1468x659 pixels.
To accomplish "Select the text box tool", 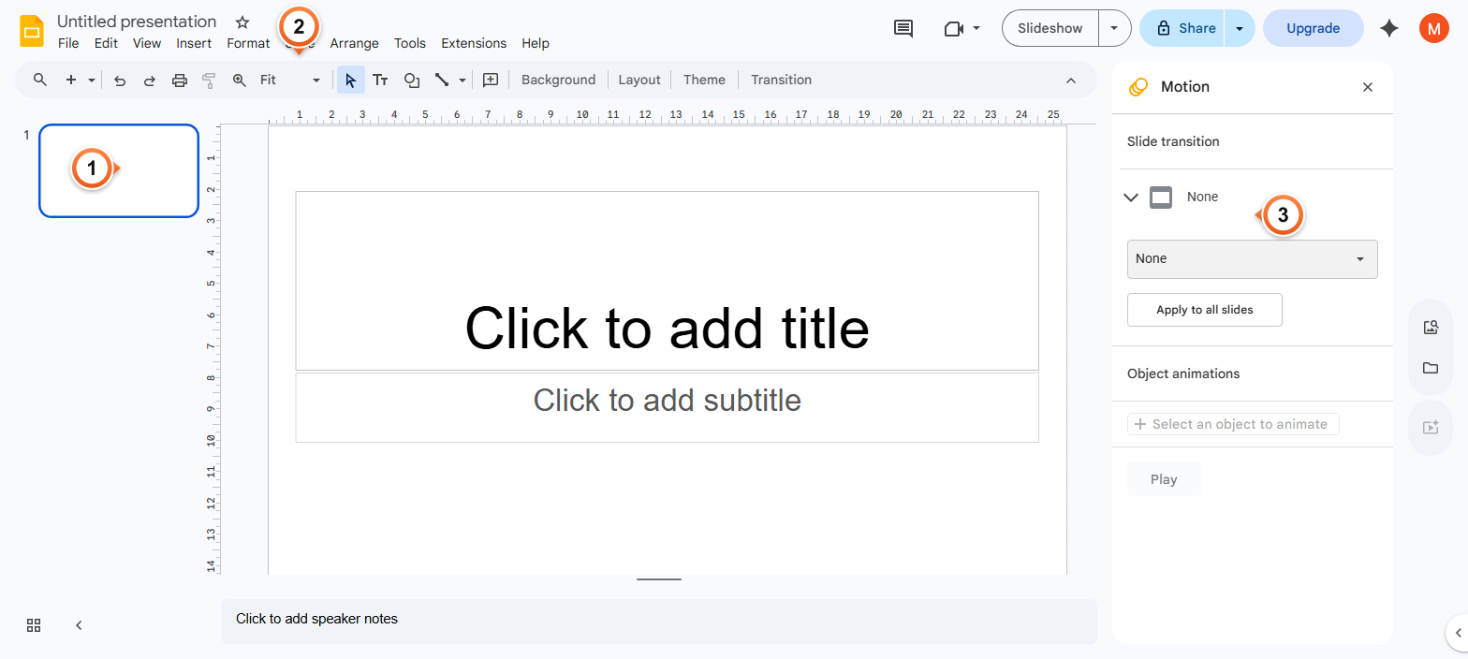I will (380, 81).
